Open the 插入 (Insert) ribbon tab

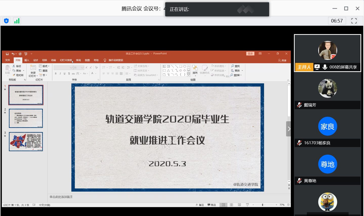tap(27, 60)
